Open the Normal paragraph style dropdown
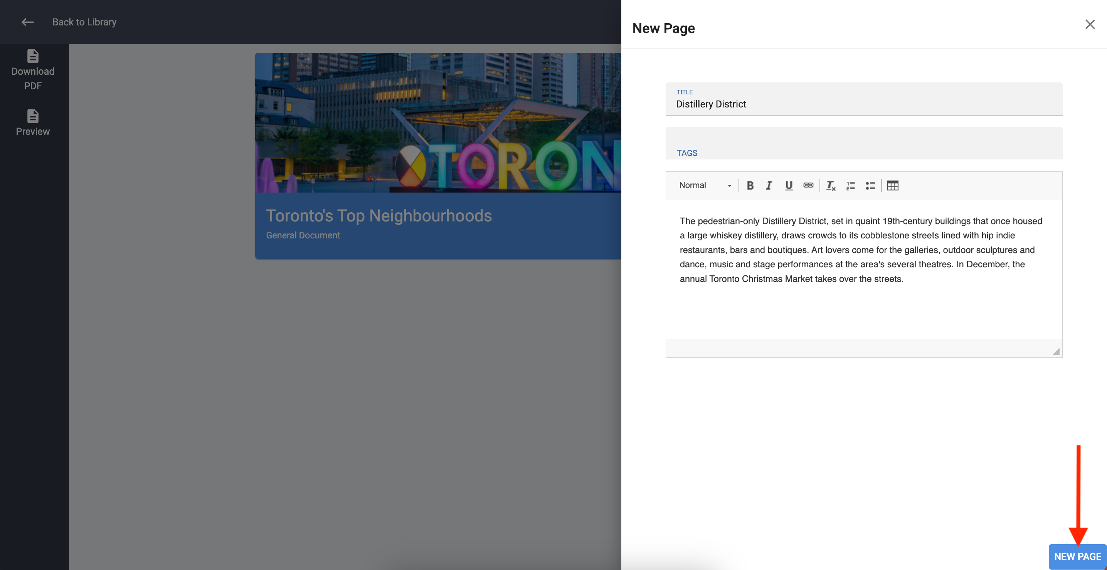Viewport: 1107px width, 570px height. click(x=705, y=186)
